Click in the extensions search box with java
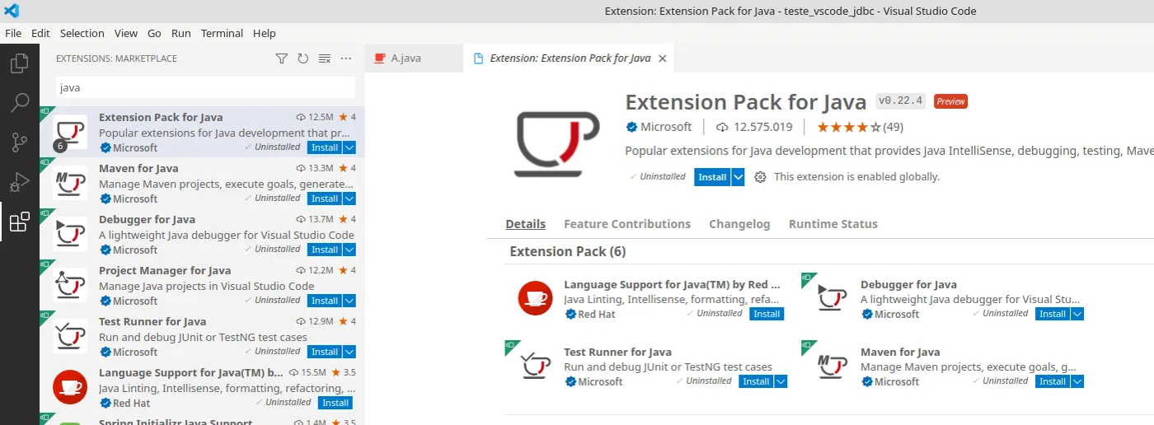 click(x=205, y=87)
